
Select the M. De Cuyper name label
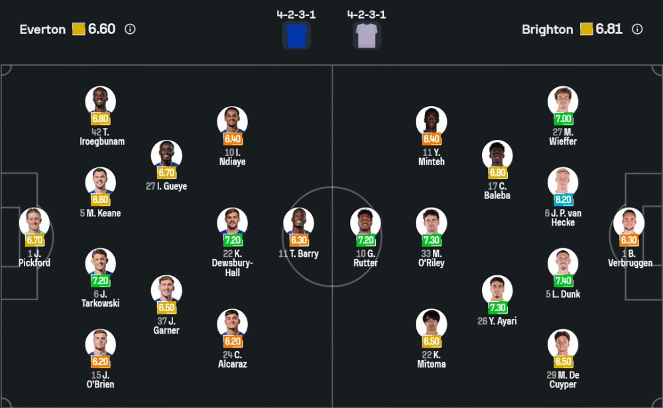562,379
